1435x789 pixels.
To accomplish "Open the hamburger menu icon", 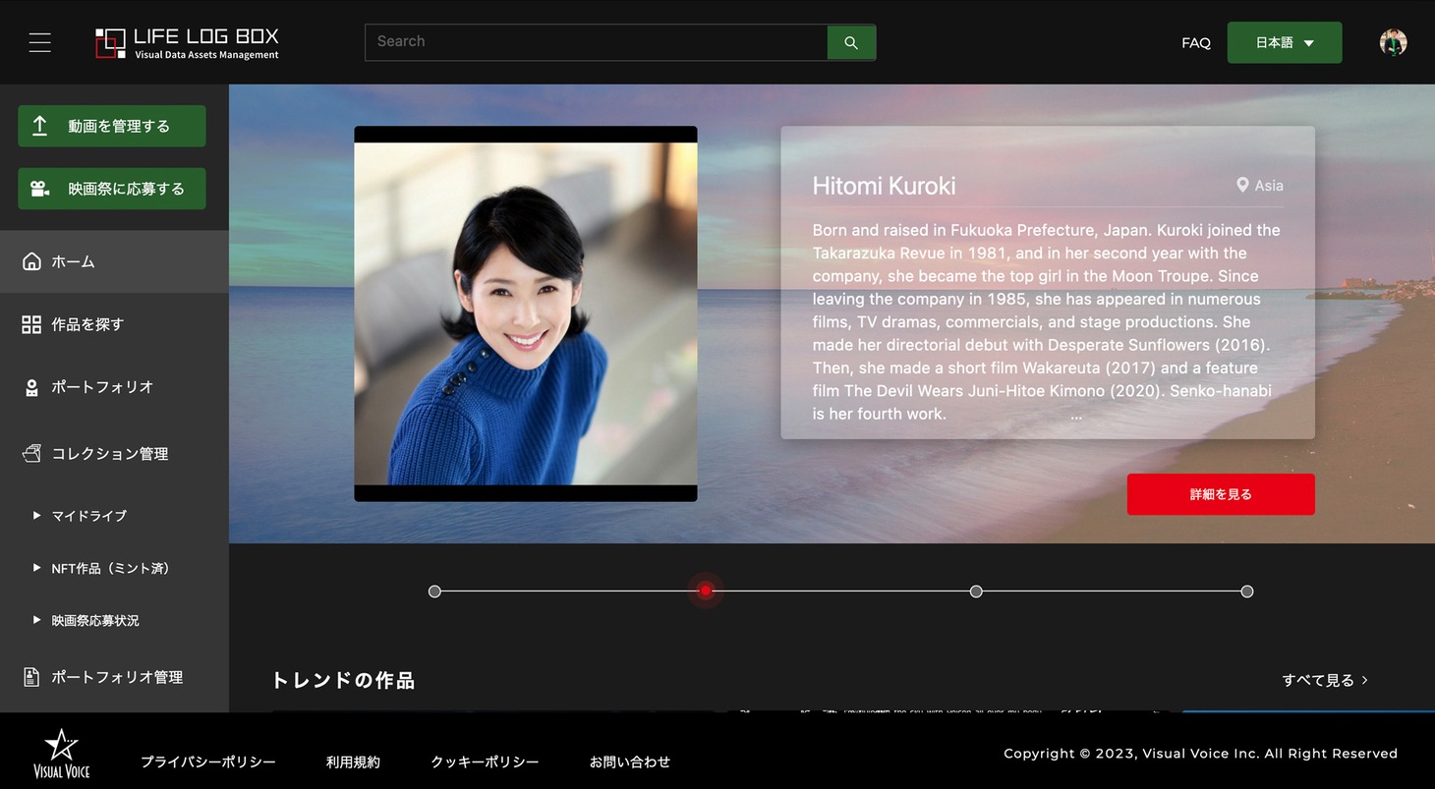I will 39,42.
